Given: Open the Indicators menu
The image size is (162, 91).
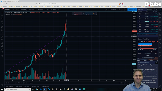Looking at the screenshot, I should coord(31,9).
